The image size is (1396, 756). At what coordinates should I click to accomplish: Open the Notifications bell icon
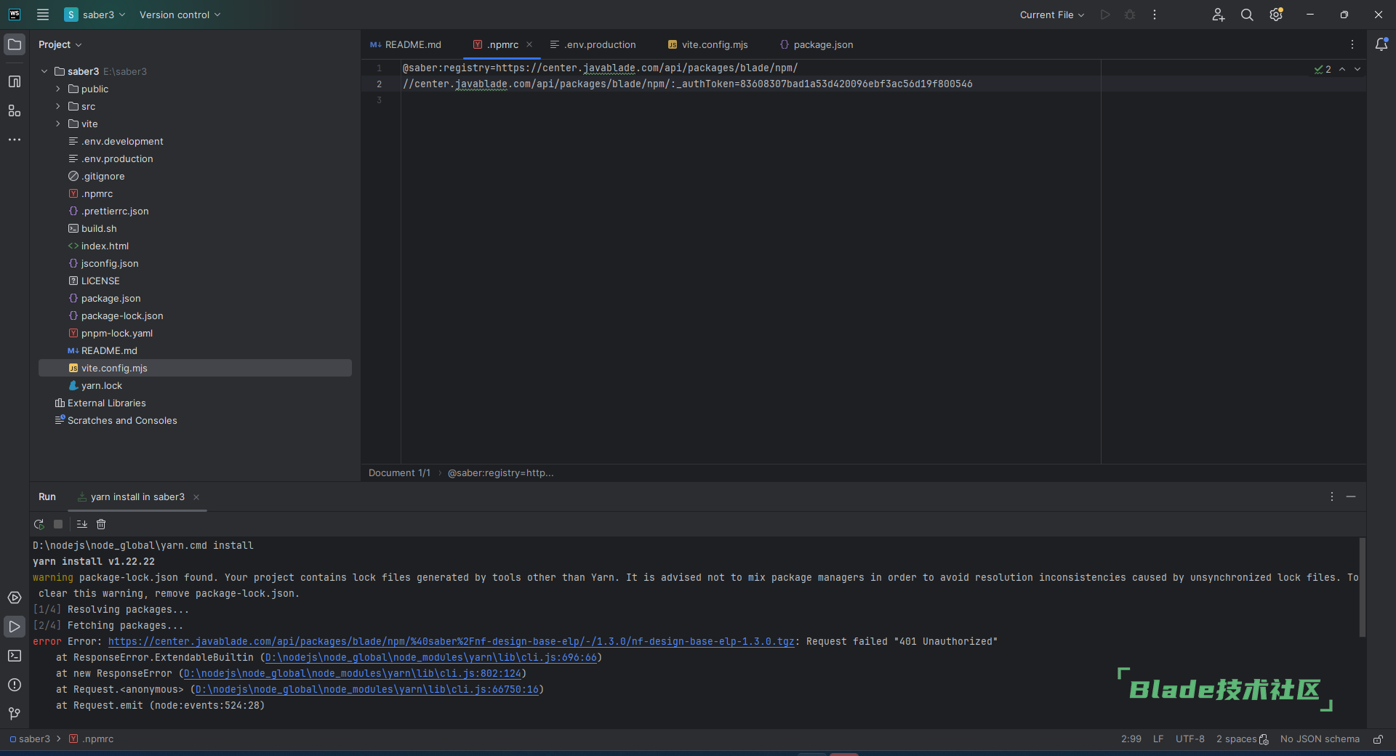1381,44
